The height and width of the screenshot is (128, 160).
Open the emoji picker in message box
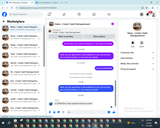109,112
